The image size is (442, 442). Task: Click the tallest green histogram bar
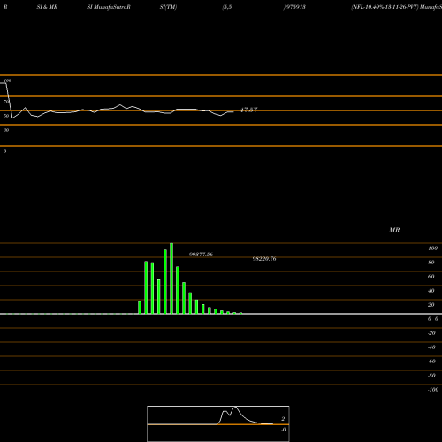(171, 278)
